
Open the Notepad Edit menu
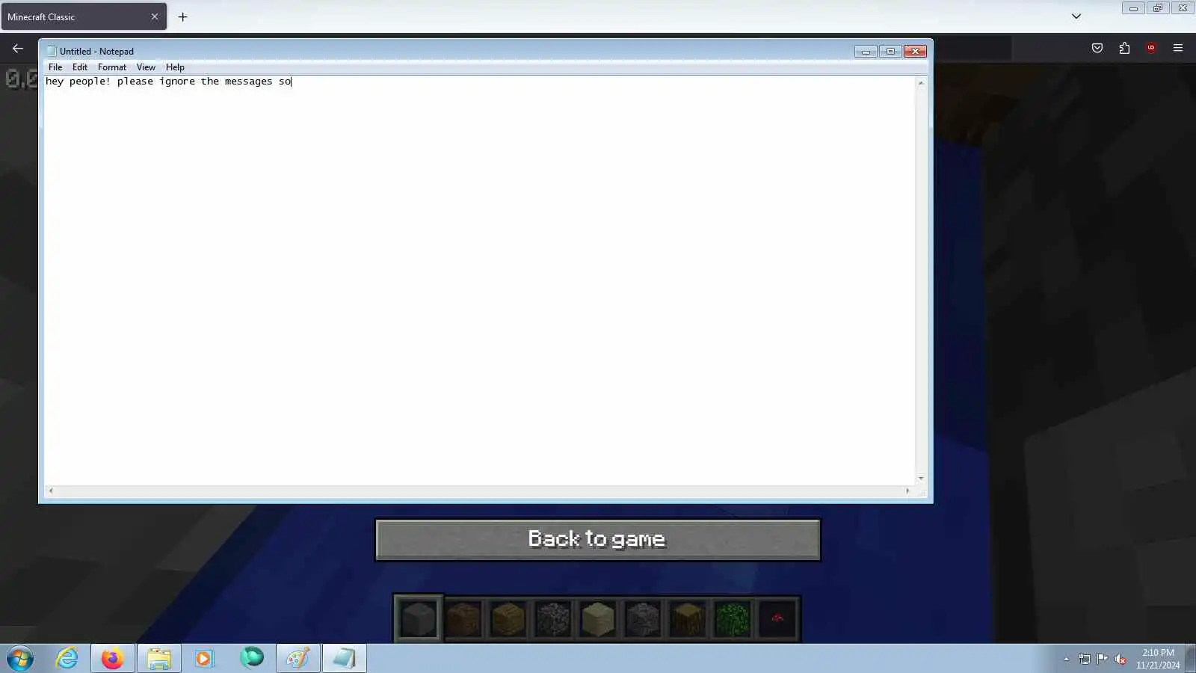(80, 67)
